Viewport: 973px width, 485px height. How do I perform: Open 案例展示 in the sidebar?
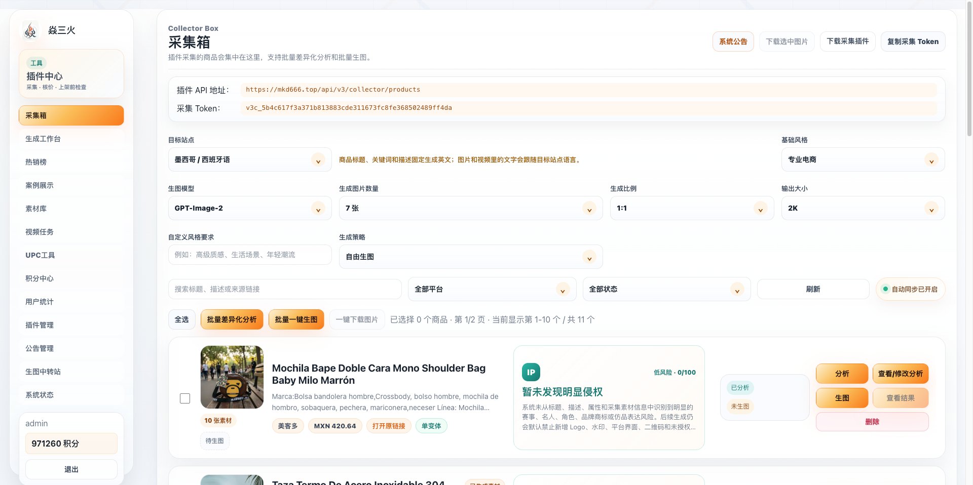(71, 185)
